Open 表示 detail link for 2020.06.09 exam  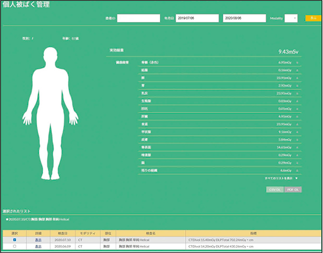tap(38, 246)
